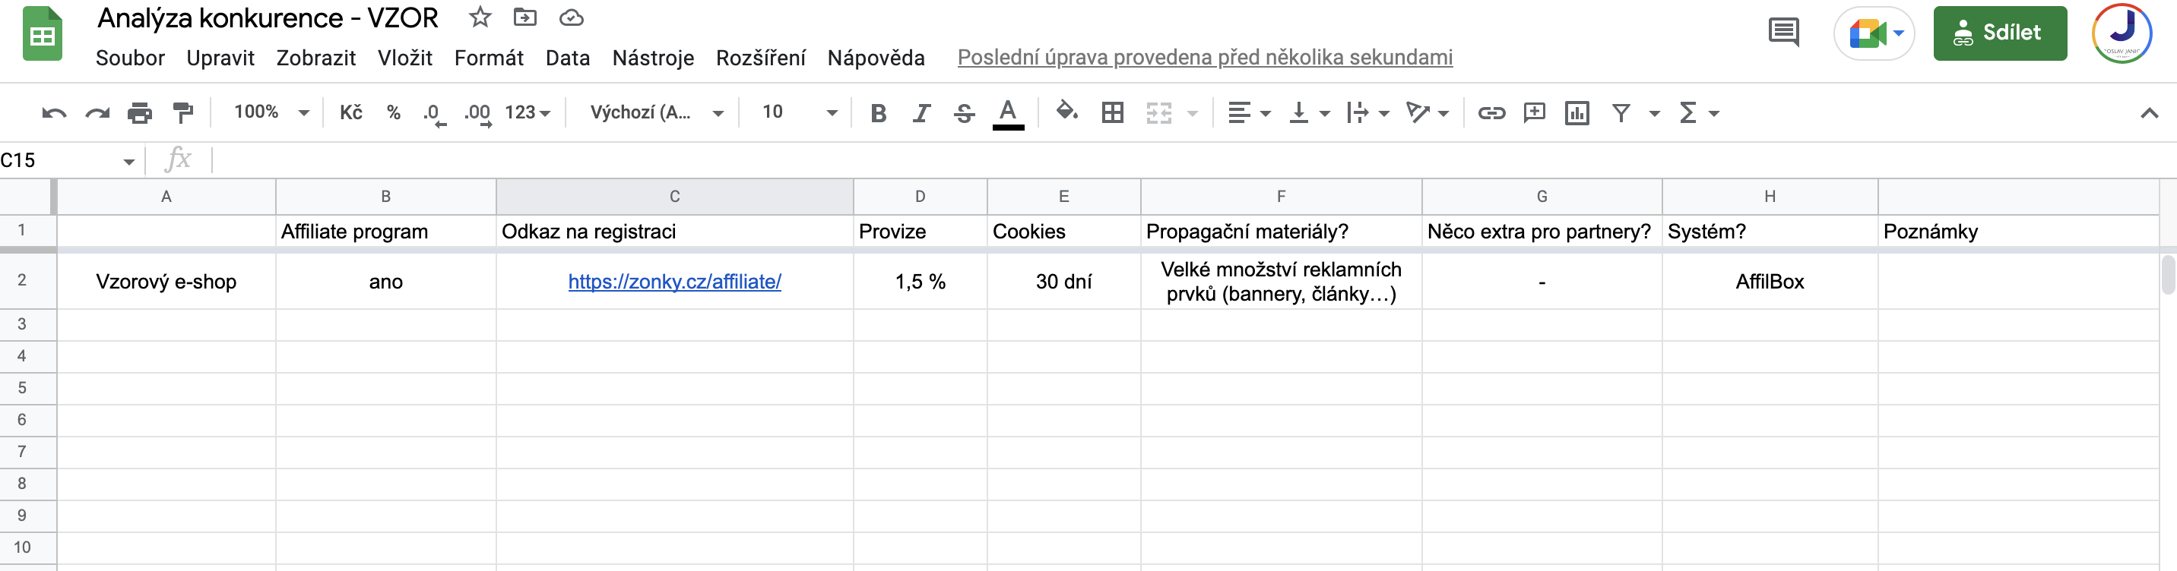
Task: Select cell Vzorový e-shop
Action: pyautogui.click(x=166, y=281)
